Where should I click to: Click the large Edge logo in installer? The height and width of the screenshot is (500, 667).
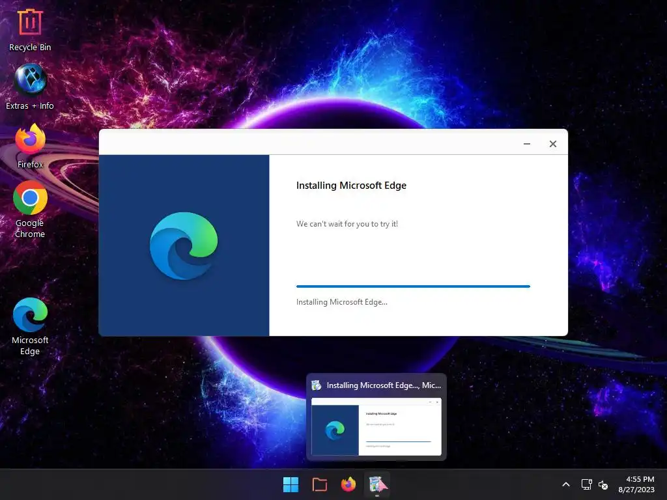pos(183,245)
